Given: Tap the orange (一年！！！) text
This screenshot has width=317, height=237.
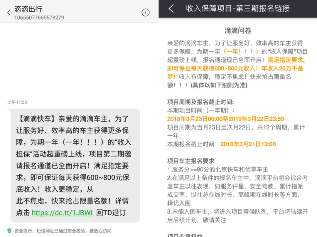Looking at the screenshot, I should [241, 52].
